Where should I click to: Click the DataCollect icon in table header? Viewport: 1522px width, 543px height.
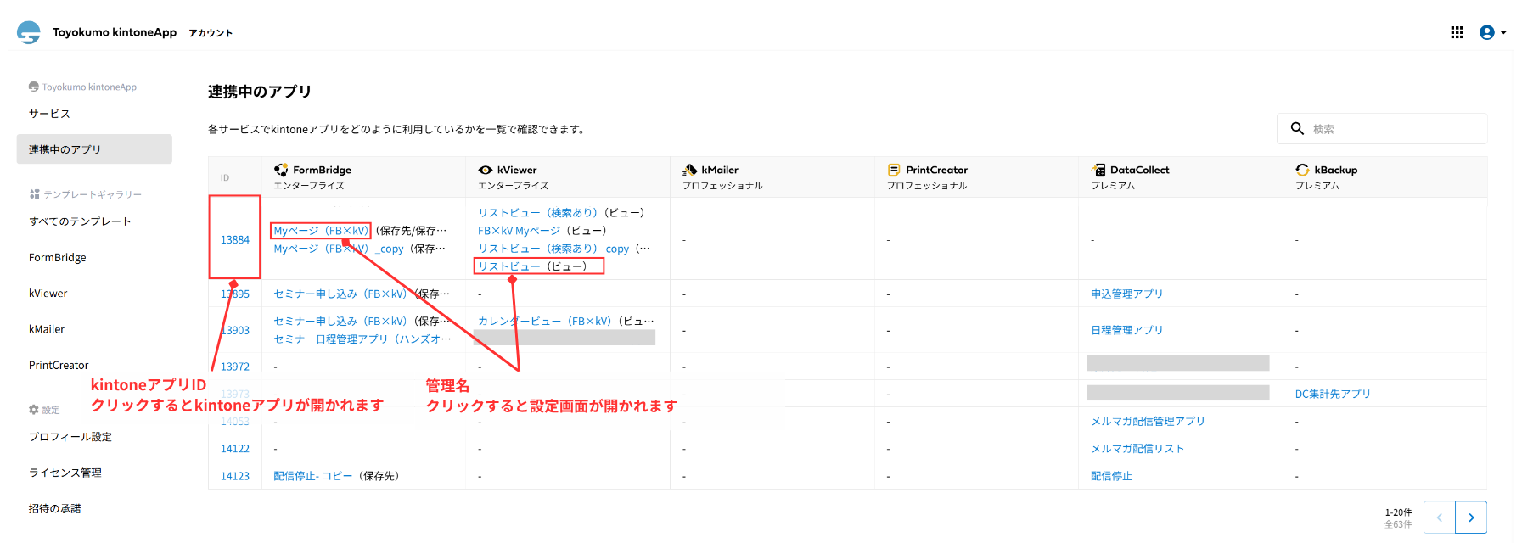point(1098,170)
